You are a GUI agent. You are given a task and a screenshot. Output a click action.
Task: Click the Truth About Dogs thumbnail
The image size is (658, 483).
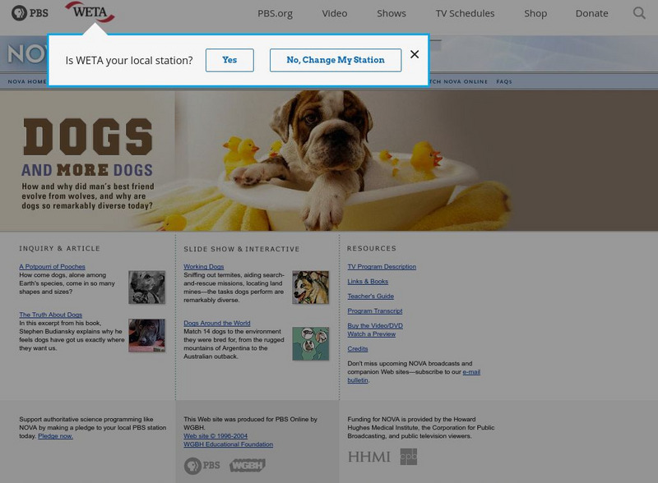tap(147, 335)
